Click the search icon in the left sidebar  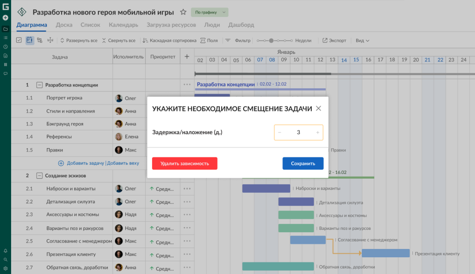tap(6, 259)
